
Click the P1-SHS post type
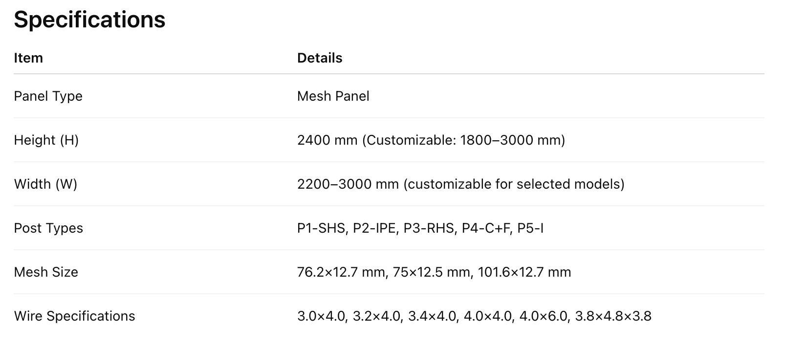[321, 228]
